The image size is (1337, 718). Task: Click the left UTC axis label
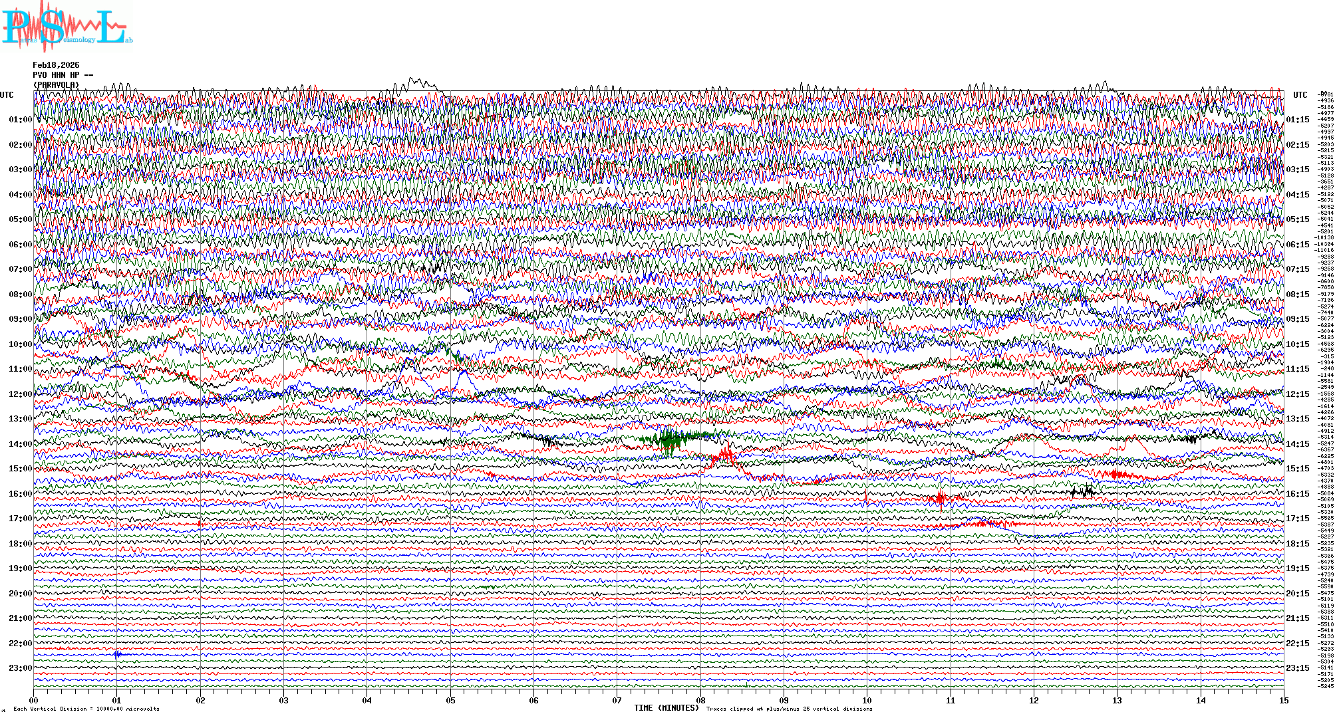point(7,95)
